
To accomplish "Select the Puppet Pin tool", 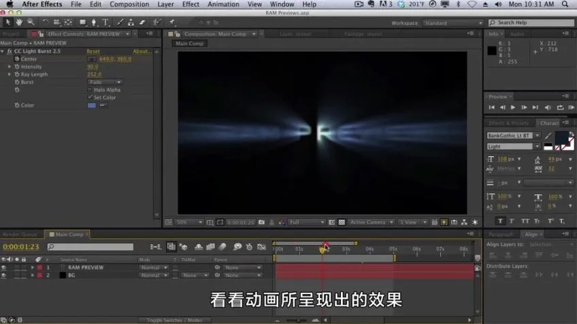I will pos(171,23).
